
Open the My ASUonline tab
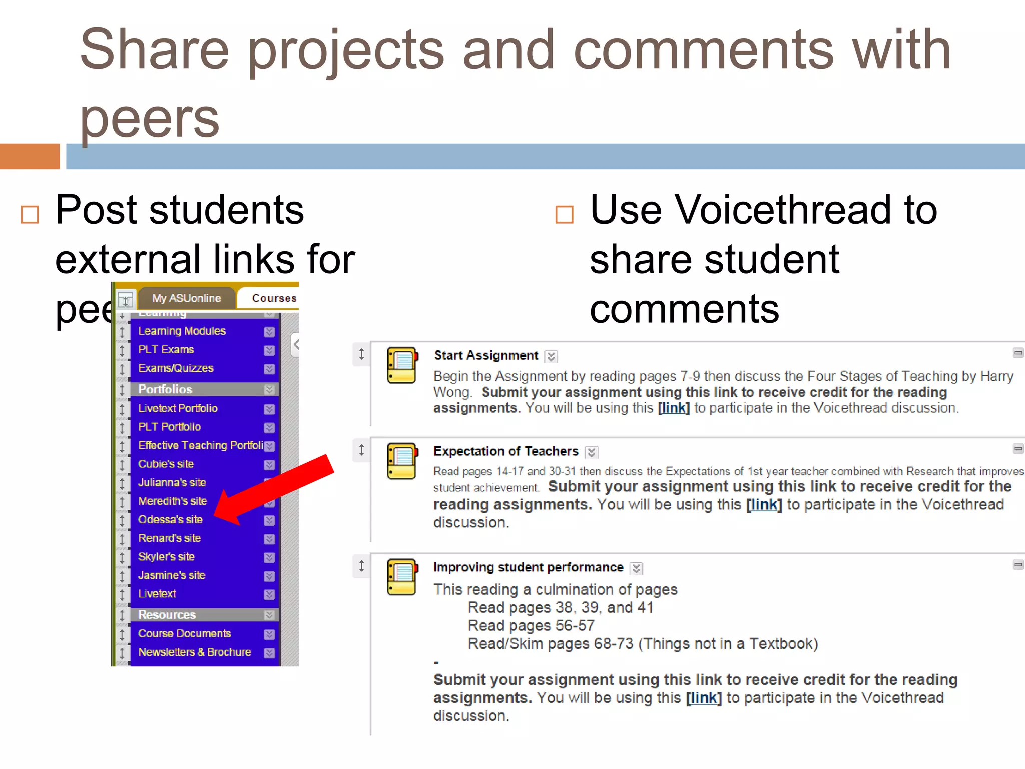(x=187, y=298)
